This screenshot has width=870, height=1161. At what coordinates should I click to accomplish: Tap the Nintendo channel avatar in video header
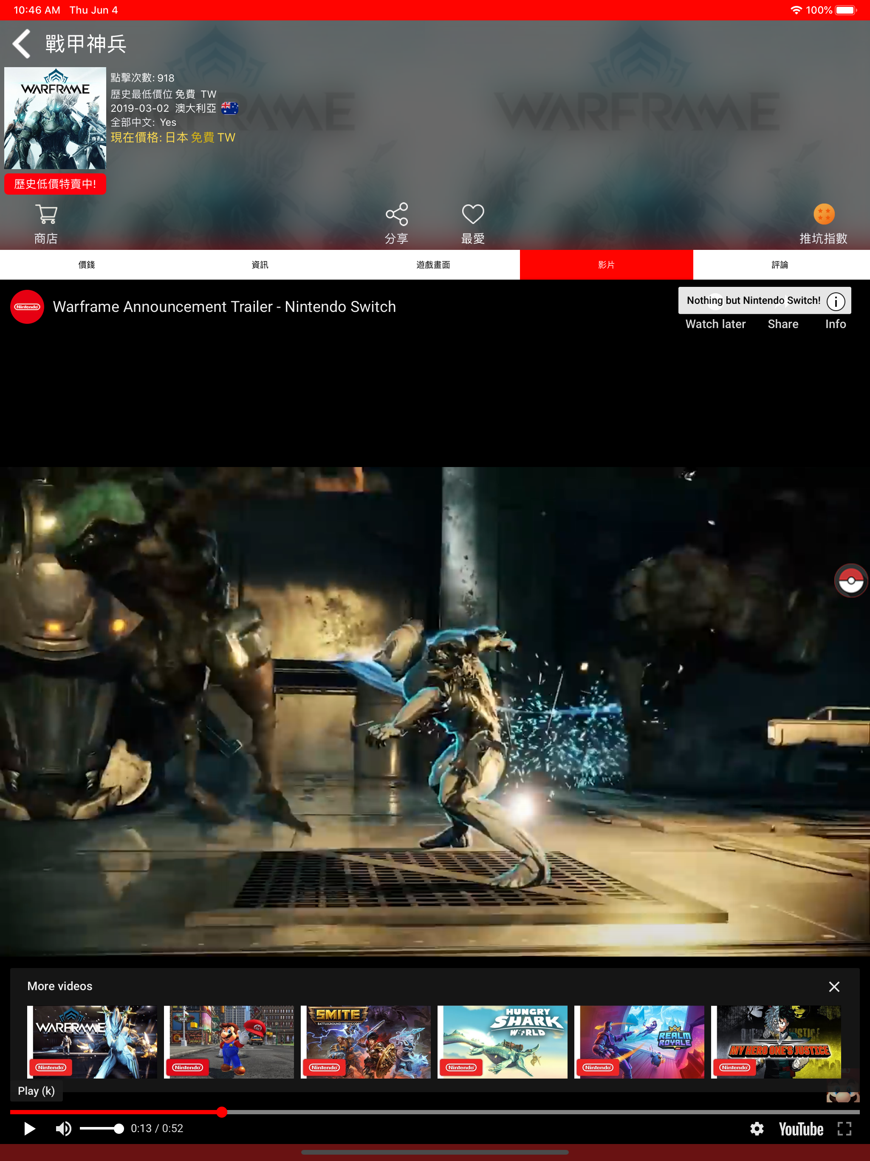coord(27,307)
